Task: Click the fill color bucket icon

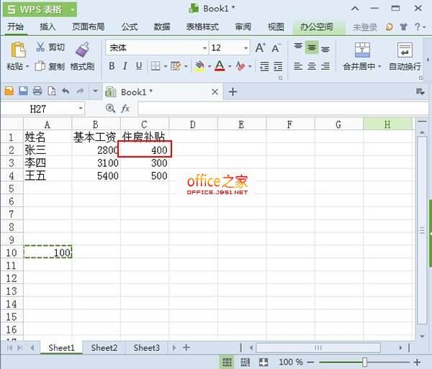Action: [200, 66]
